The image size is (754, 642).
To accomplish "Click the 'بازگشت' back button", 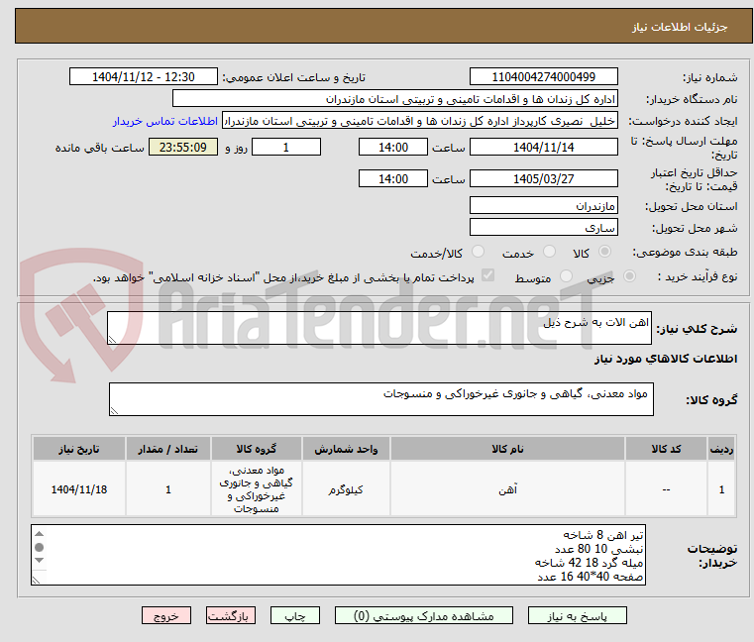I will [230, 615].
